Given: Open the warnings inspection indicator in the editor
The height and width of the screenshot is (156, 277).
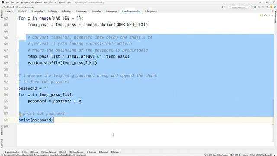Looking at the screenshot, I should coord(261,16).
